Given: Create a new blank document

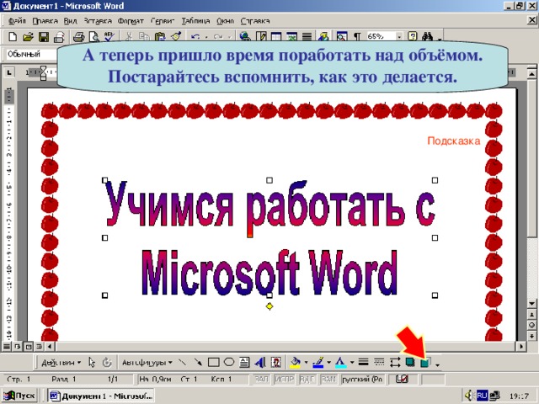Looking at the screenshot, I should point(13,36).
